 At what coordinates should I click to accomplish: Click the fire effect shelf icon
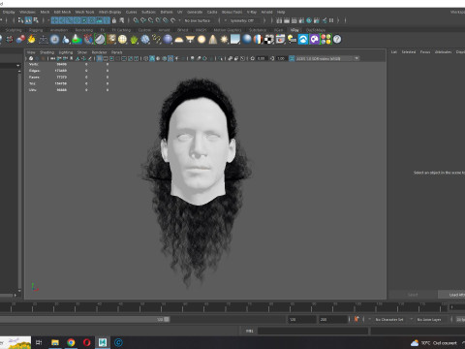pyautogui.click(x=31, y=40)
